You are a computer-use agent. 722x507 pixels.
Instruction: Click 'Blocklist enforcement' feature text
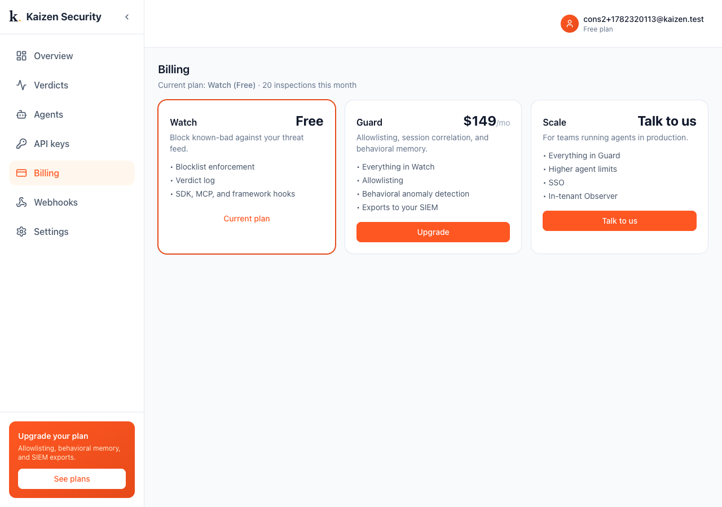pos(215,167)
